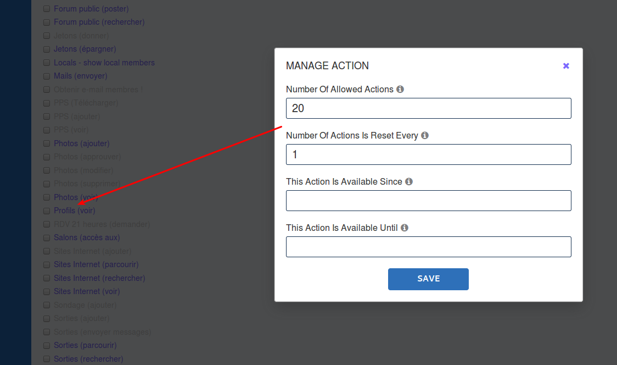Click info icon beside Number Of Allowed Actions
This screenshot has width=617, height=365.
click(400, 89)
